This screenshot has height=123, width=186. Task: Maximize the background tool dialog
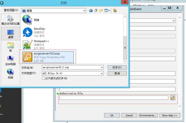(170, 8)
